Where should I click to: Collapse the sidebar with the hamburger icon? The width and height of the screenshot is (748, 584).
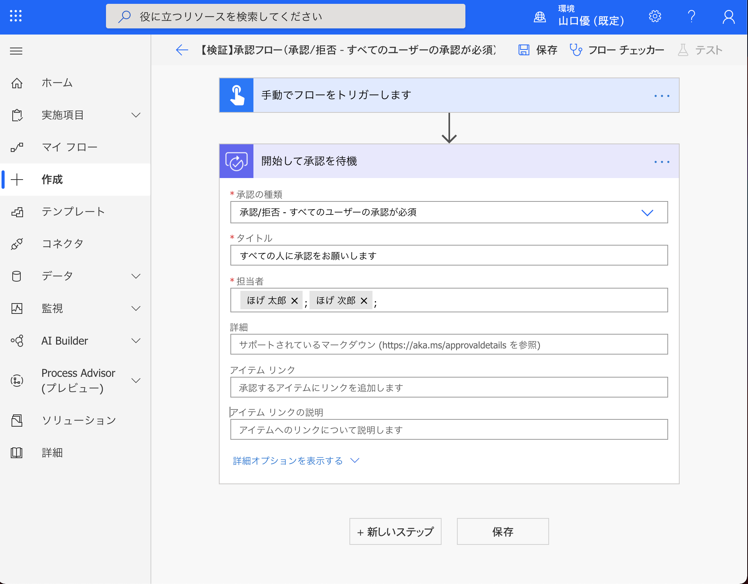(16, 51)
